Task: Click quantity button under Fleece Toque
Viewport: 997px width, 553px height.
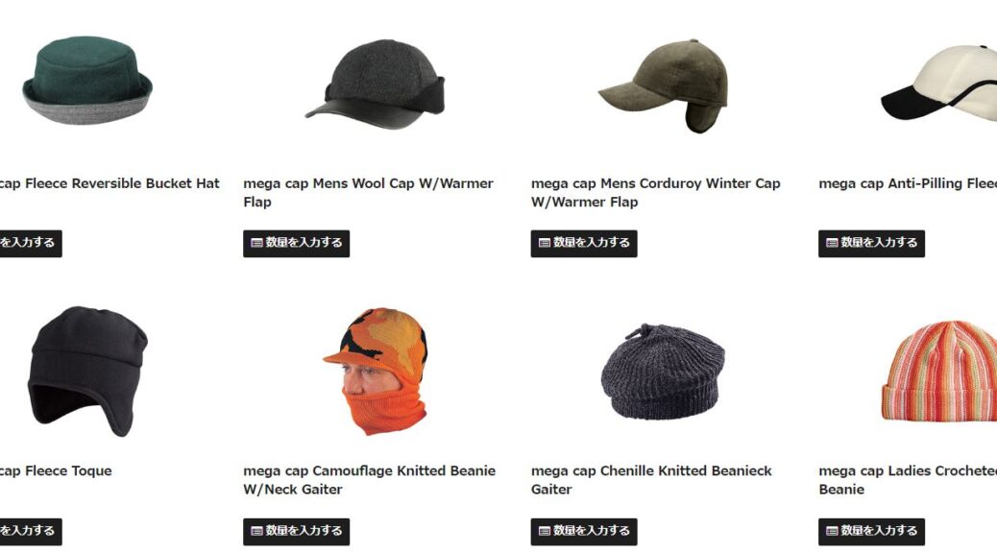Action: pos(31,531)
